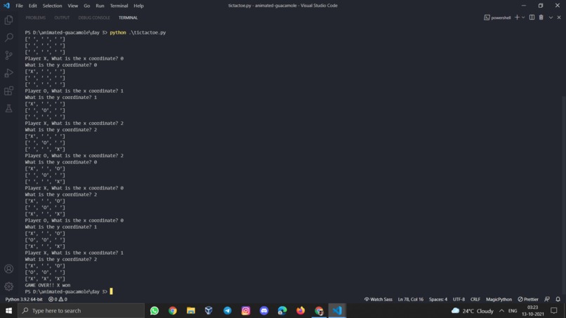Open the Extensions view
The height and width of the screenshot is (318, 566).
pyautogui.click(x=8, y=91)
